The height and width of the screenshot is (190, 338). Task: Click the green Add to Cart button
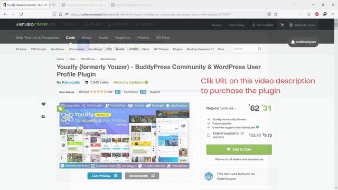click(x=239, y=149)
